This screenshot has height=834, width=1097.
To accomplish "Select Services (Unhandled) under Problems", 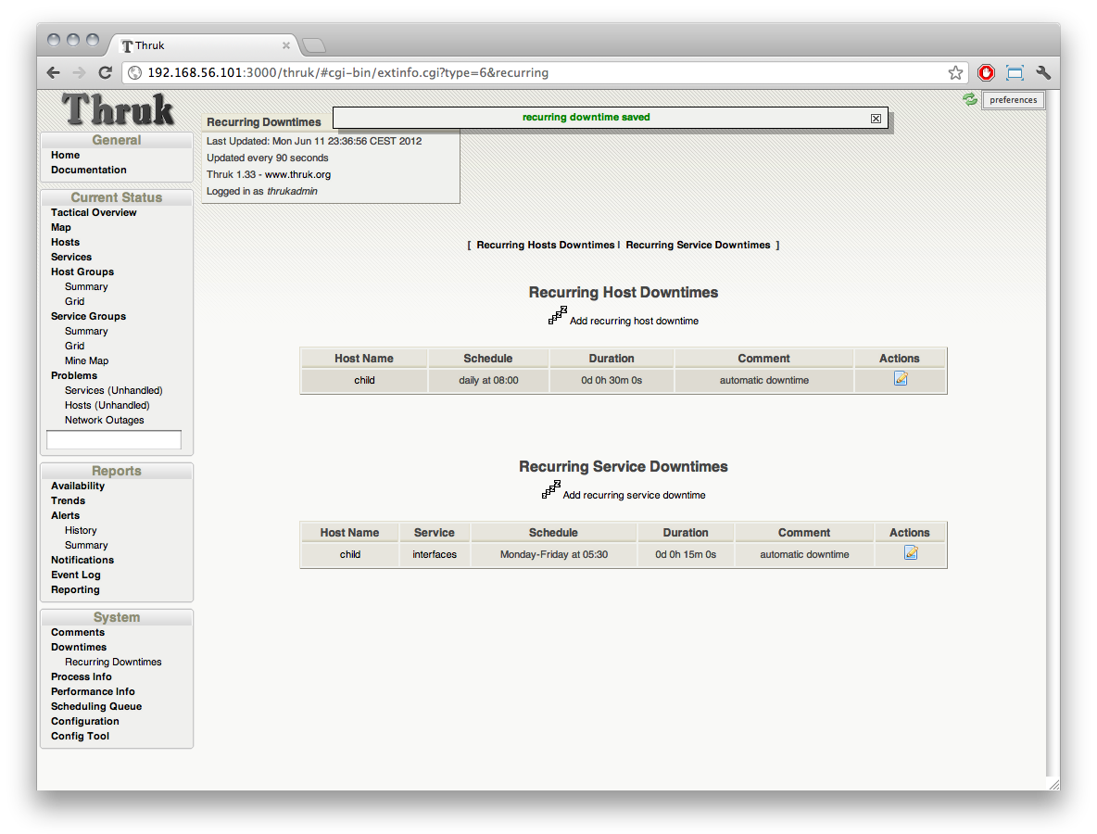I will (113, 390).
